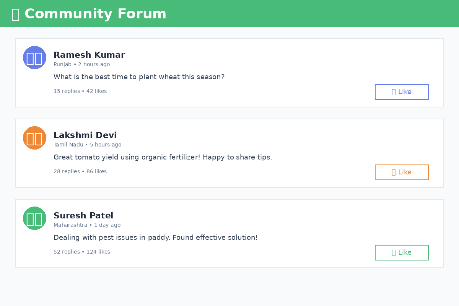Open the paddy pest solution post
This screenshot has height=306, width=459.
click(x=155, y=238)
